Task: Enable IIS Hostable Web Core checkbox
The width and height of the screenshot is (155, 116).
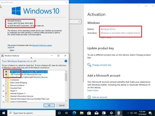Action: coord(6,99)
